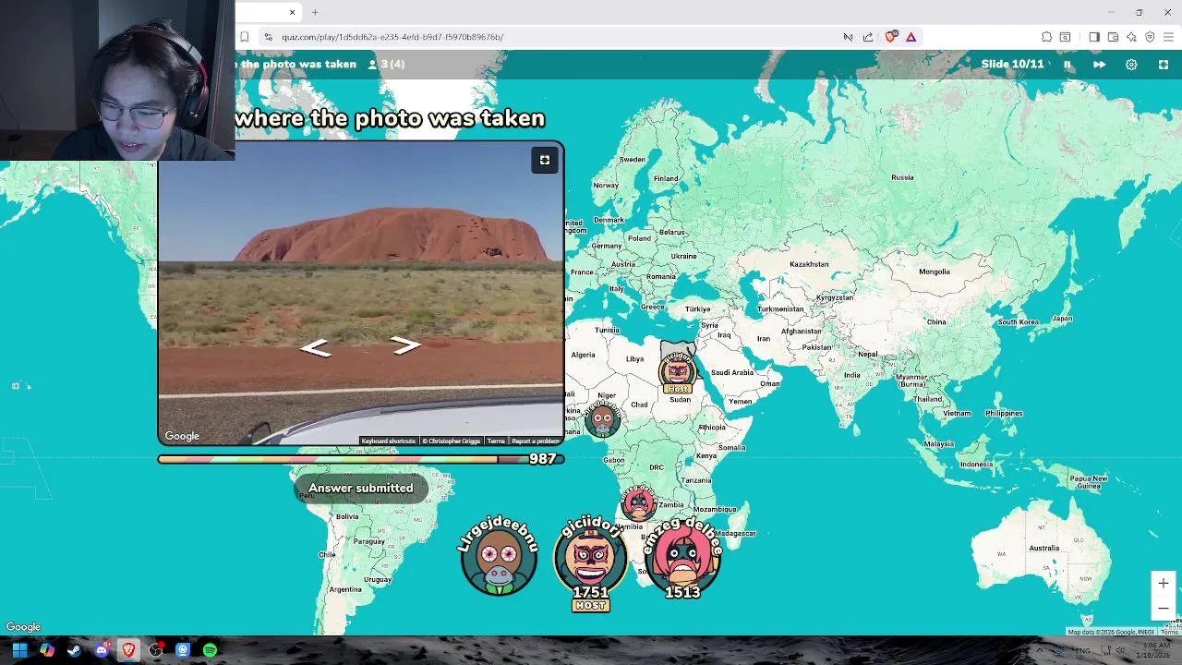Open the blue webcam app in taskbar
Image resolution: width=1182 pixels, height=665 pixels.
tap(183, 650)
